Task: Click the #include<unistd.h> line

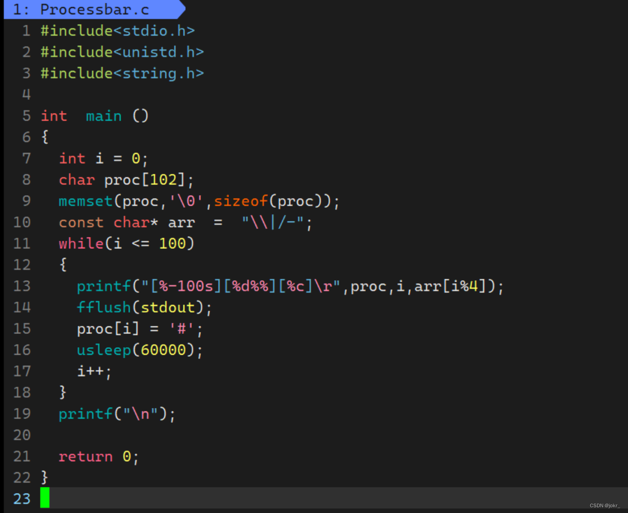Action: tap(122, 52)
